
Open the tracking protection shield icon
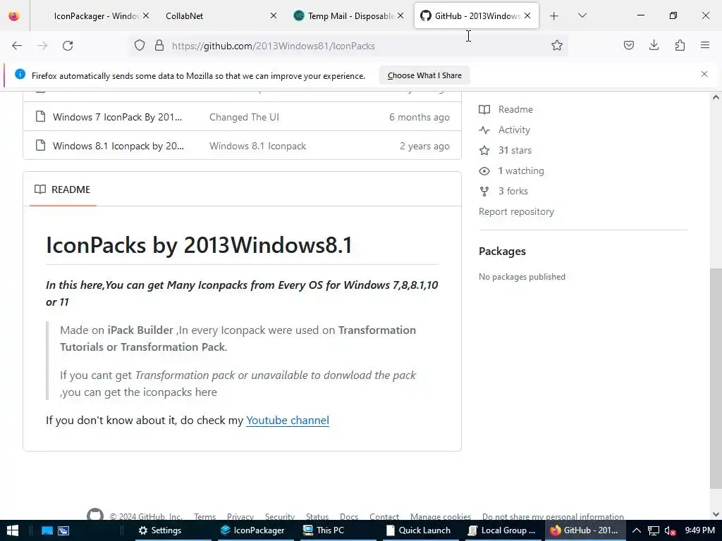coord(140,46)
